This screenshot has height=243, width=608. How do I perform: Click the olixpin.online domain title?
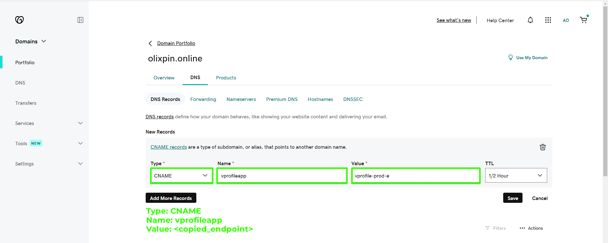[x=175, y=59]
